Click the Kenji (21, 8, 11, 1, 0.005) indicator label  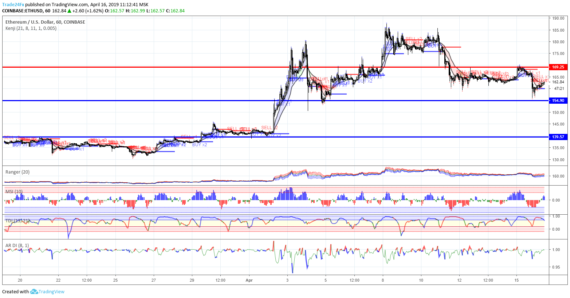(31, 28)
